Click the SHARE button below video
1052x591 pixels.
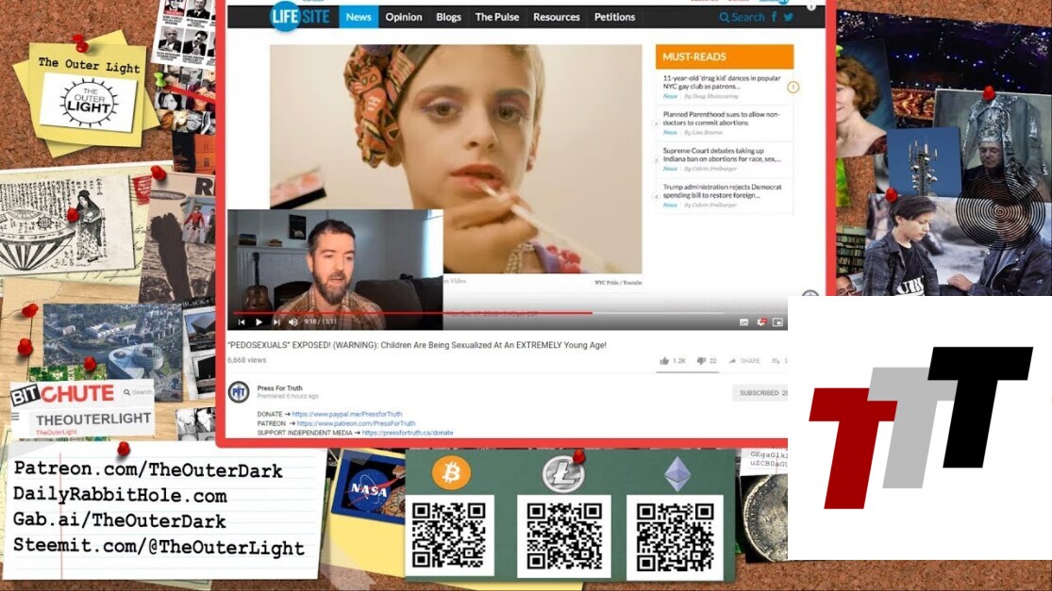(x=744, y=361)
